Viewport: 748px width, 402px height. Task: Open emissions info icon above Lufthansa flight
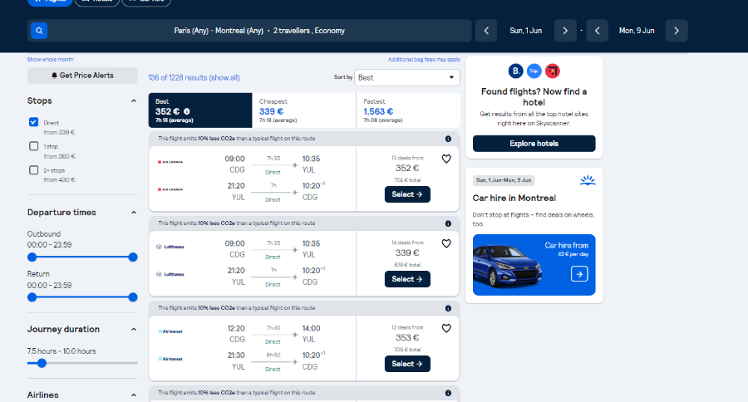pyautogui.click(x=448, y=223)
